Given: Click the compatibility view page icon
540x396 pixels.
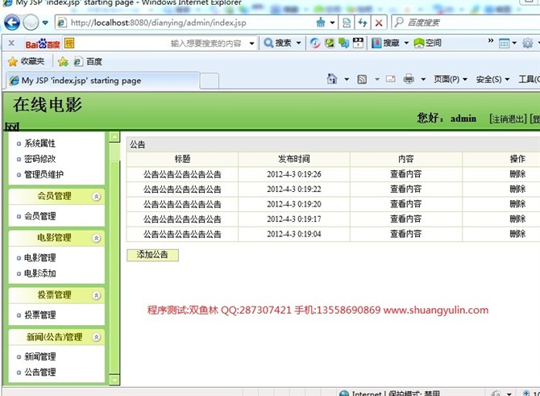Looking at the screenshot, I should [x=347, y=23].
